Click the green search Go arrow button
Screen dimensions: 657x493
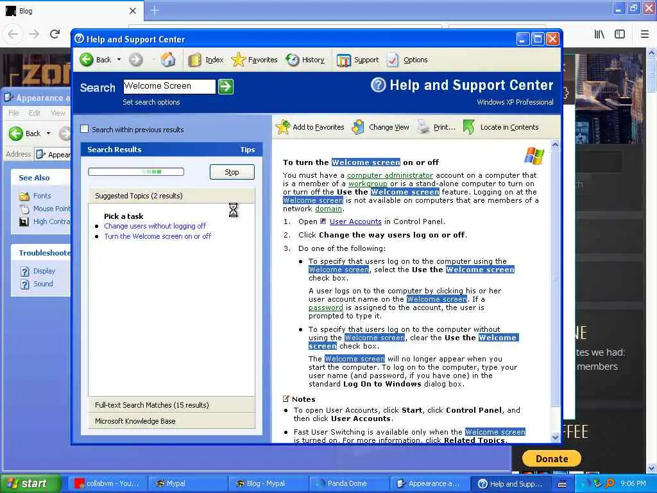click(225, 87)
